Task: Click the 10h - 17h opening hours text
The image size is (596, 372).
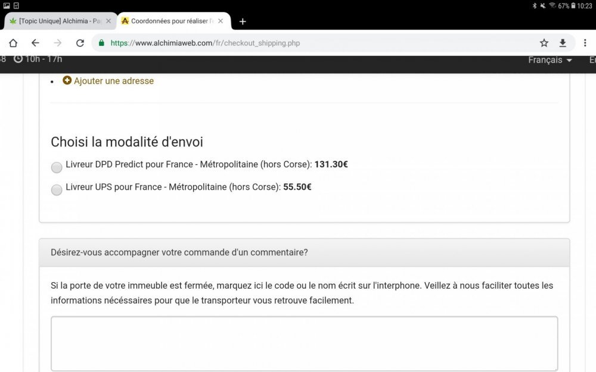Action: click(44, 59)
